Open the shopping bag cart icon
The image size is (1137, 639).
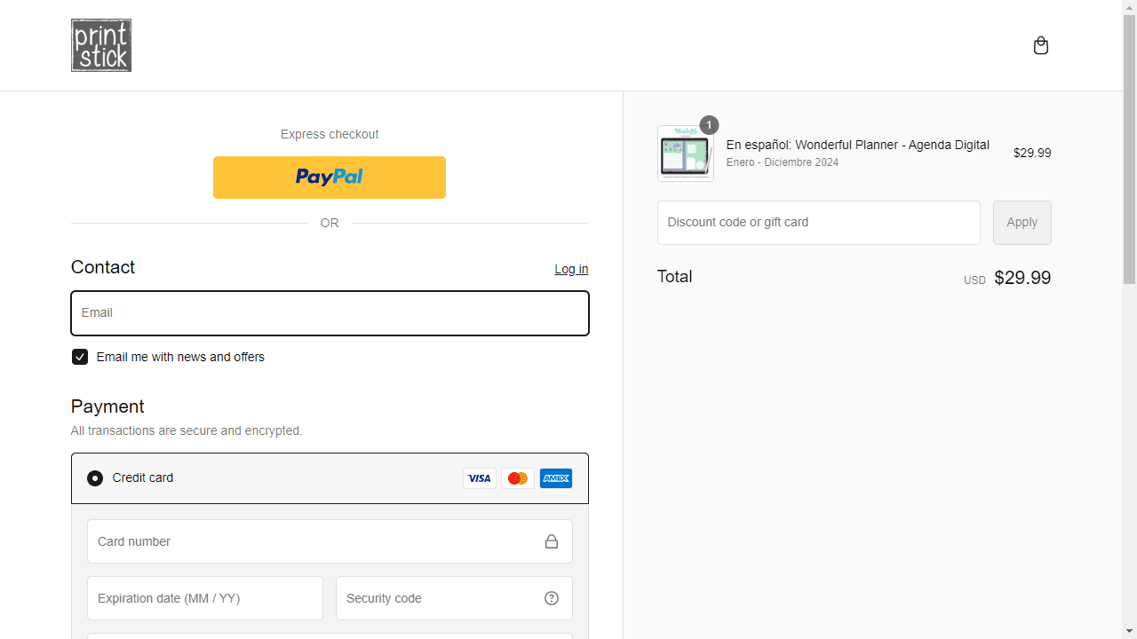(1041, 45)
